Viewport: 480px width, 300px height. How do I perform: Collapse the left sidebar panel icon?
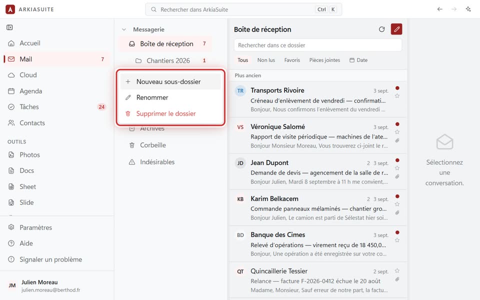point(9,27)
